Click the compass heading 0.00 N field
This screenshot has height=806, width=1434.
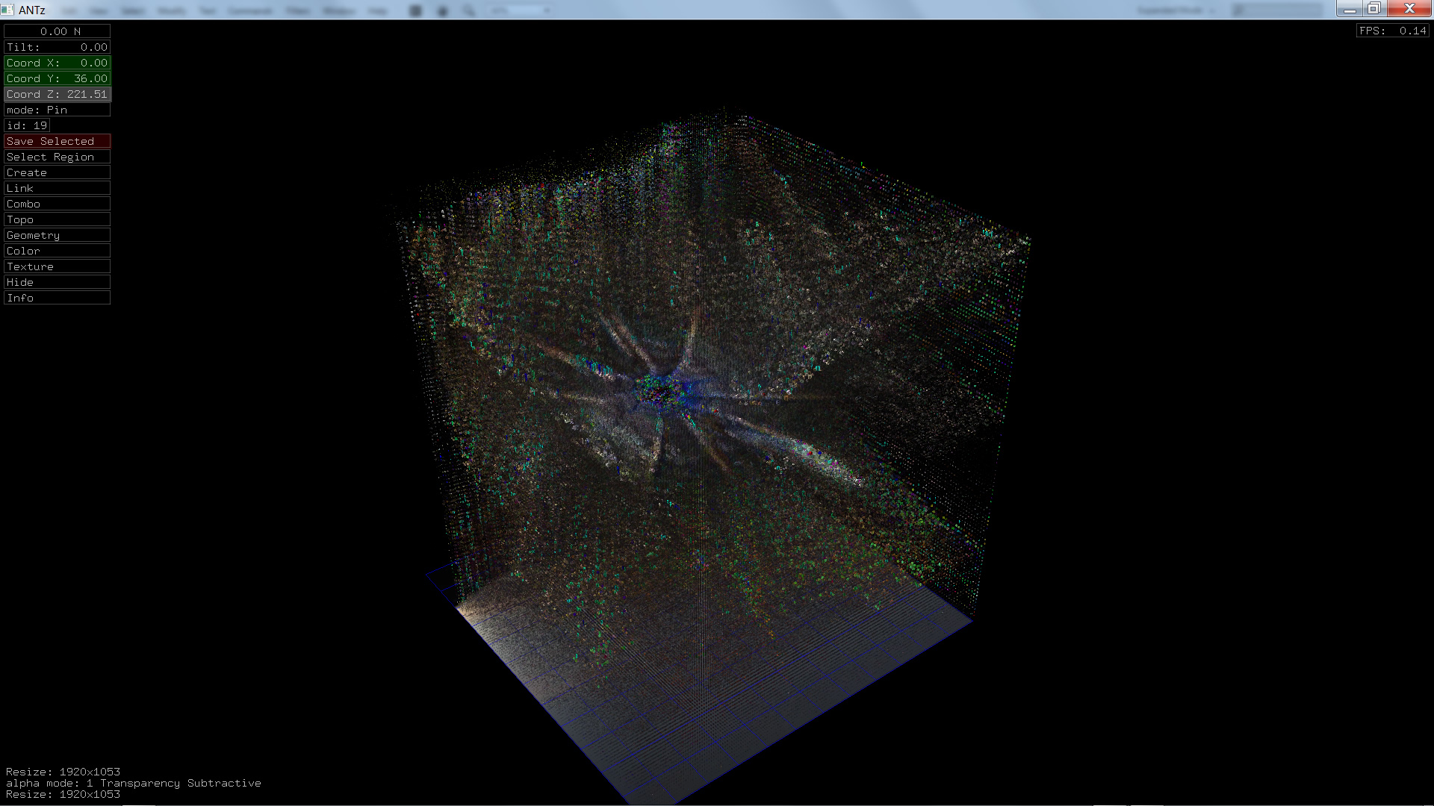57,31
